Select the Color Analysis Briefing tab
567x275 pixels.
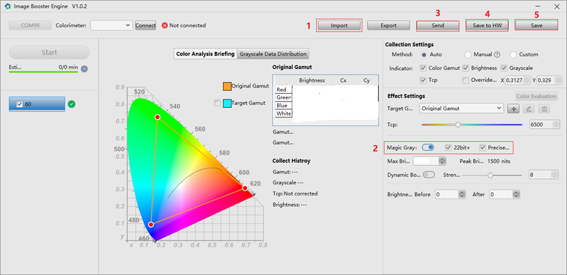tap(205, 54)
